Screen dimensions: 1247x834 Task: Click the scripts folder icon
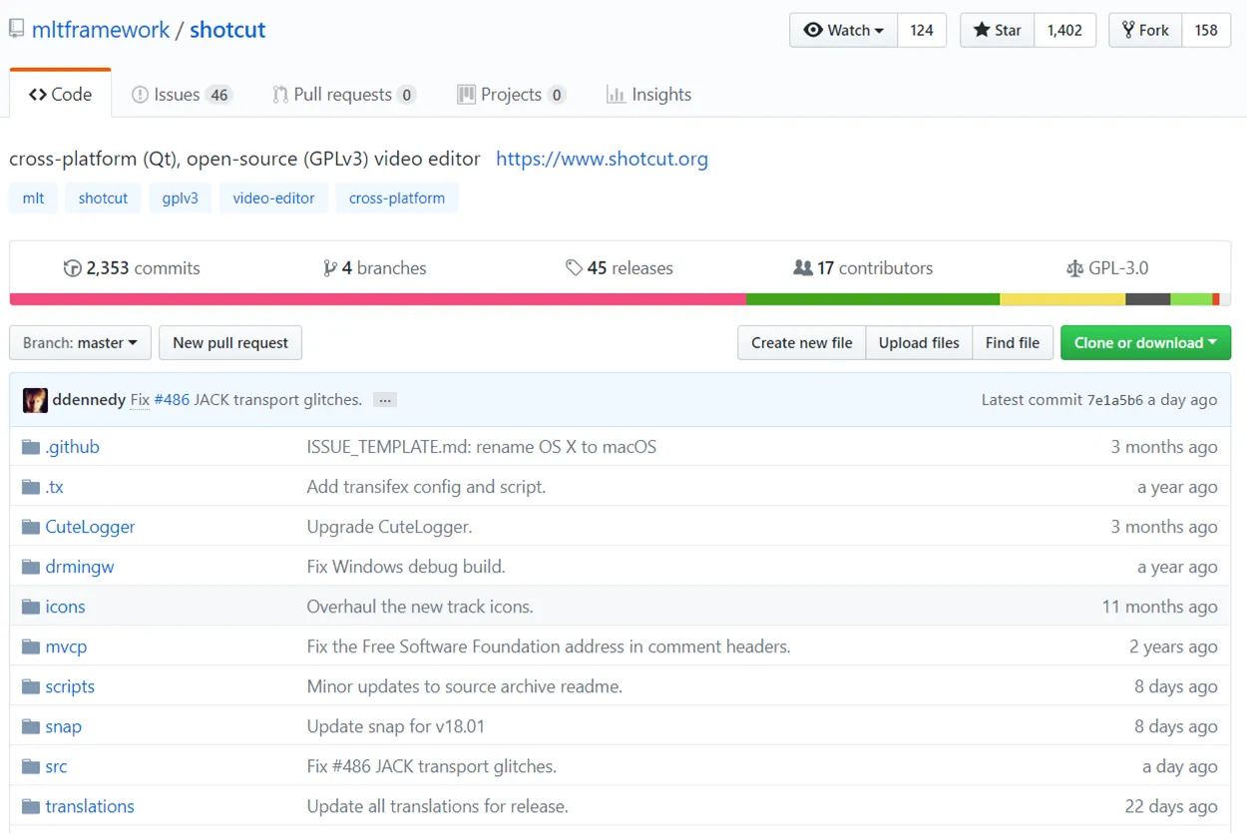(30, 686)
